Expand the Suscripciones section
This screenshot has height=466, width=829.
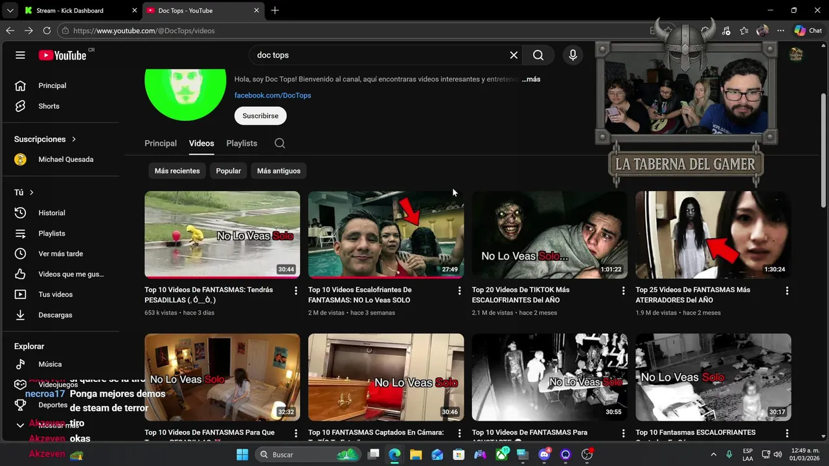click(45, 139)
